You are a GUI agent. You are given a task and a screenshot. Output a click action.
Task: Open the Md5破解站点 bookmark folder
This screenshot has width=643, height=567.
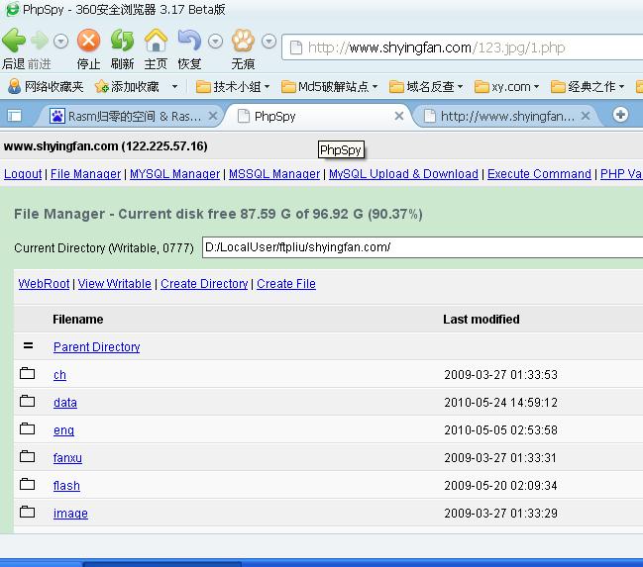tap(329, 86)
